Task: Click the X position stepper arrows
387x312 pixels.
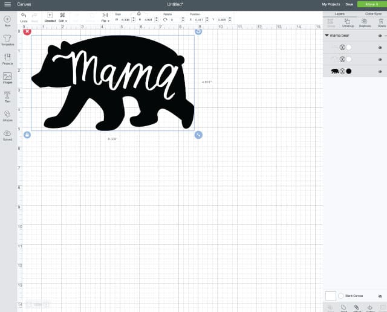Action: [207, 19]
